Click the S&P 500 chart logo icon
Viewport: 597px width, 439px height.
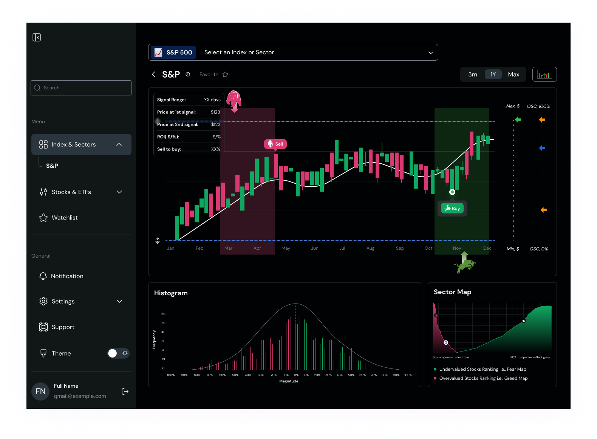coord(158,52)
